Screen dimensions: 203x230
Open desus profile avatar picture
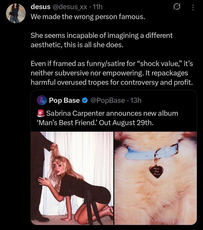(16, 13)
